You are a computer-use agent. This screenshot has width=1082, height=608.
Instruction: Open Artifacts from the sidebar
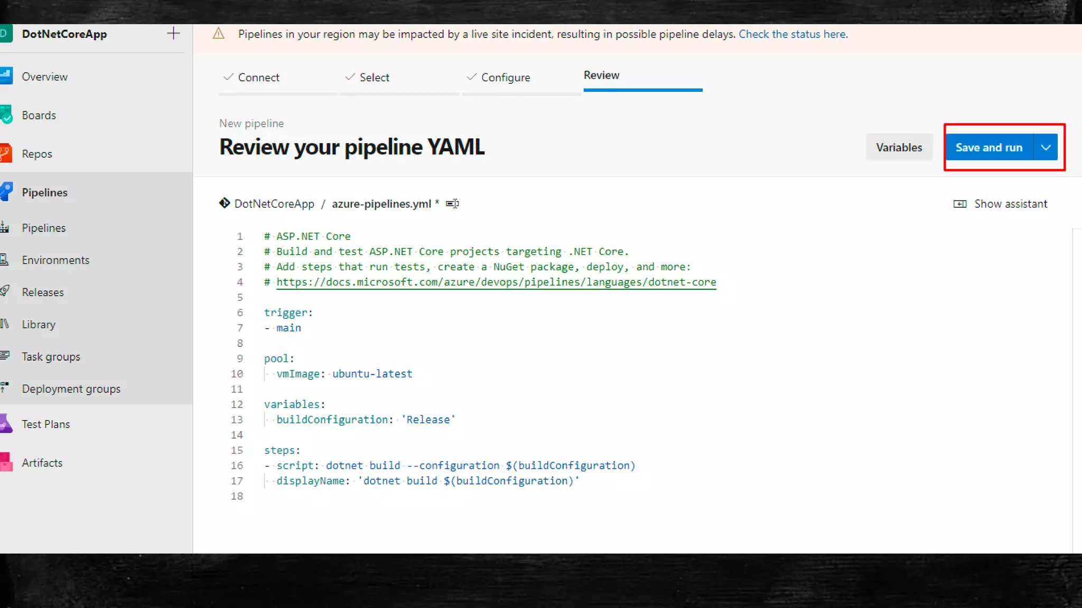pos(42,463)
